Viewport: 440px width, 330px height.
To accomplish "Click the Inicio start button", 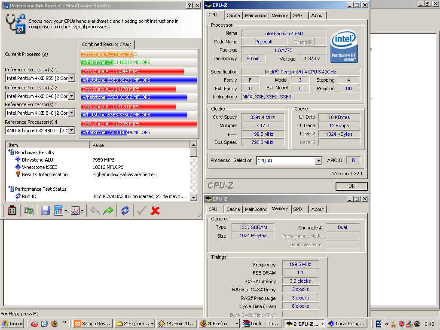I will [12, 324].
